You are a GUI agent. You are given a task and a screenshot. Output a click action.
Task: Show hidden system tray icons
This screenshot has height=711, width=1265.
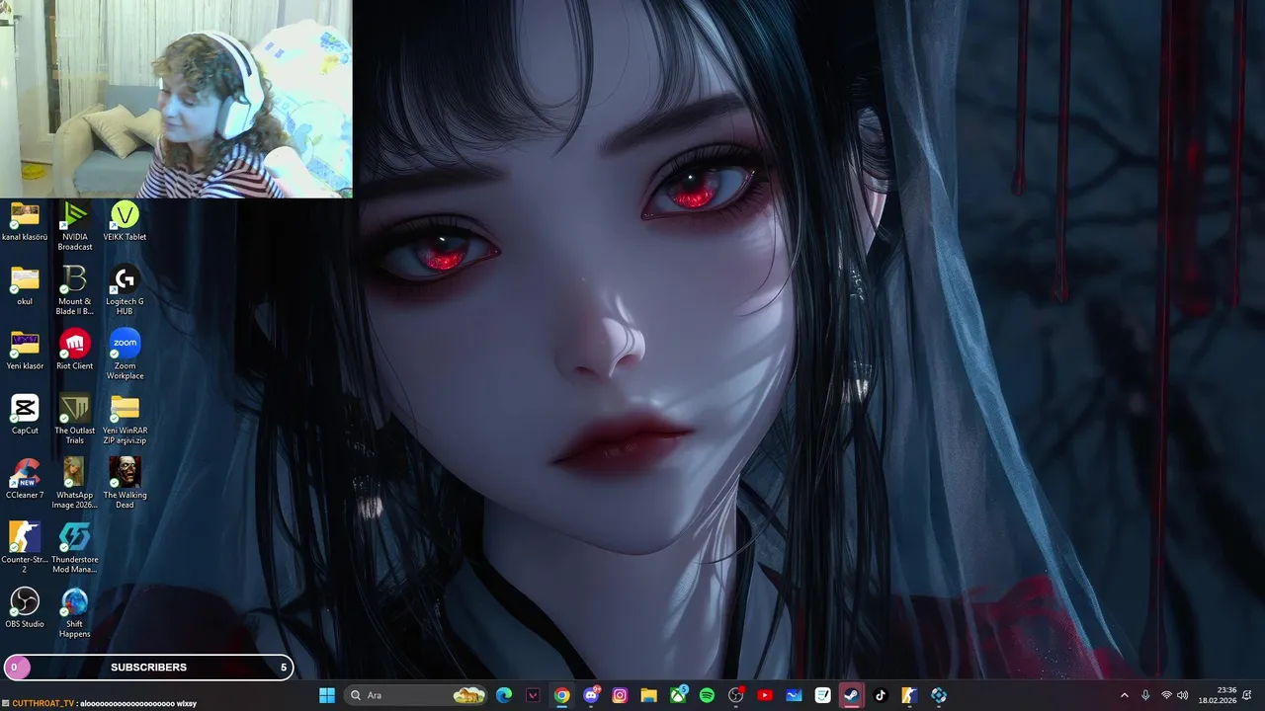[1124, 695]
